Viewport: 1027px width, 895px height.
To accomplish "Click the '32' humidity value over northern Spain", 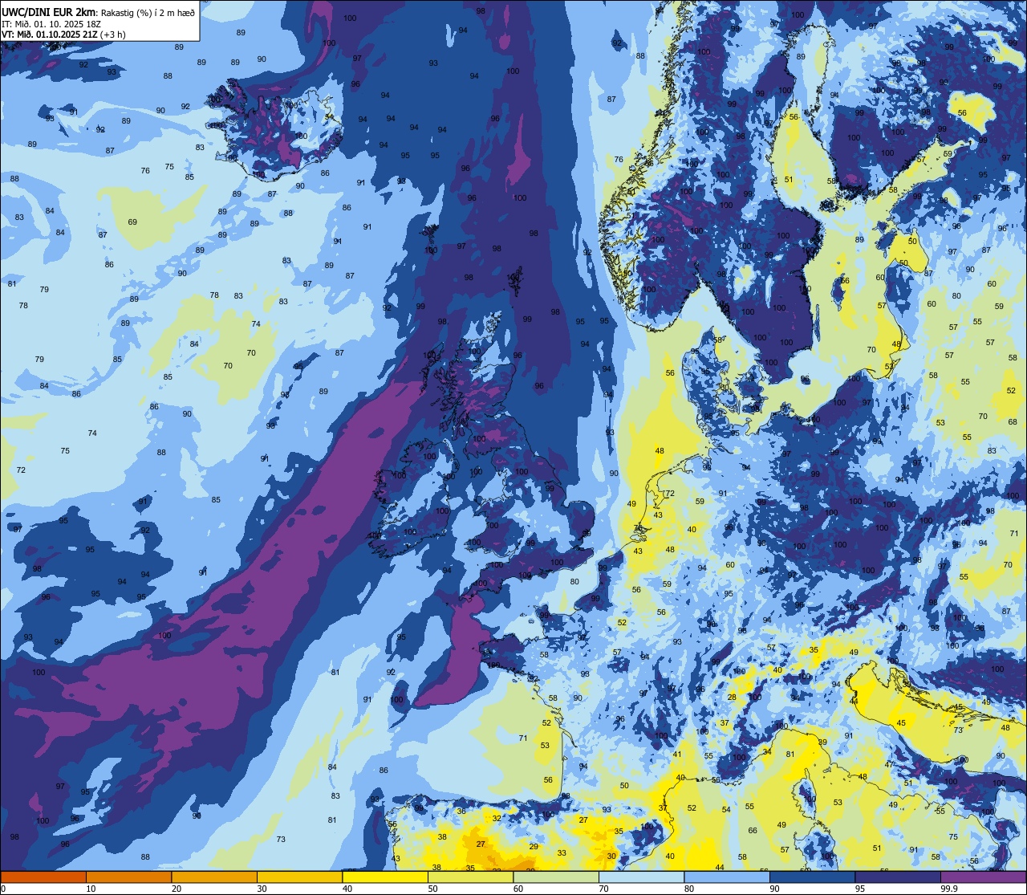I will point(497,819).
